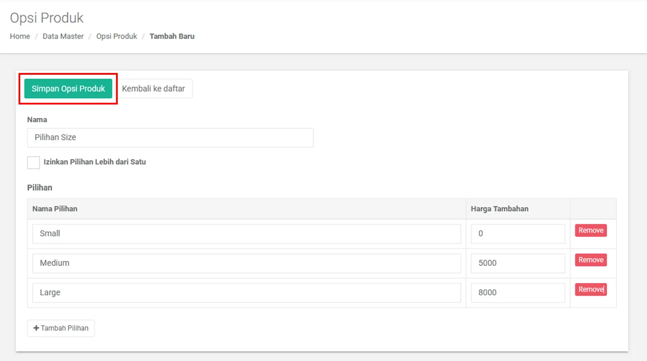
Task: Edit the extra price field showing 8000
Action: tap(518, 293)
